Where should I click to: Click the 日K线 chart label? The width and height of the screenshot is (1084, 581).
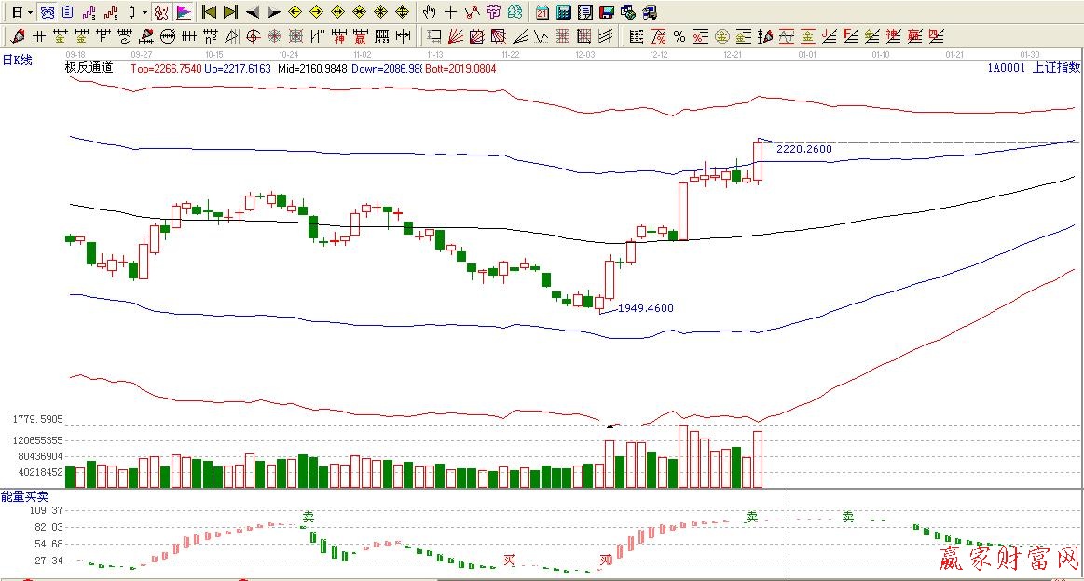click(x=18, y=60)
